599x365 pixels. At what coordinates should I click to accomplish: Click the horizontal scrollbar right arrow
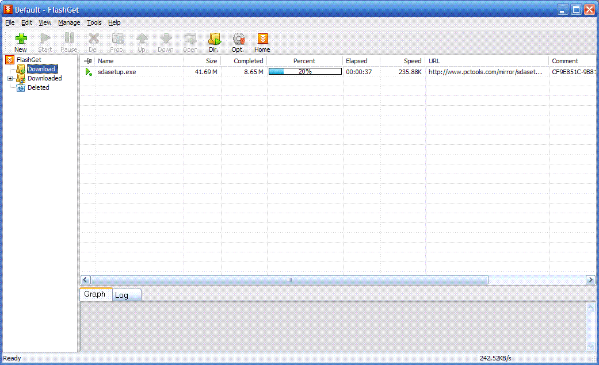click(590, 280)
